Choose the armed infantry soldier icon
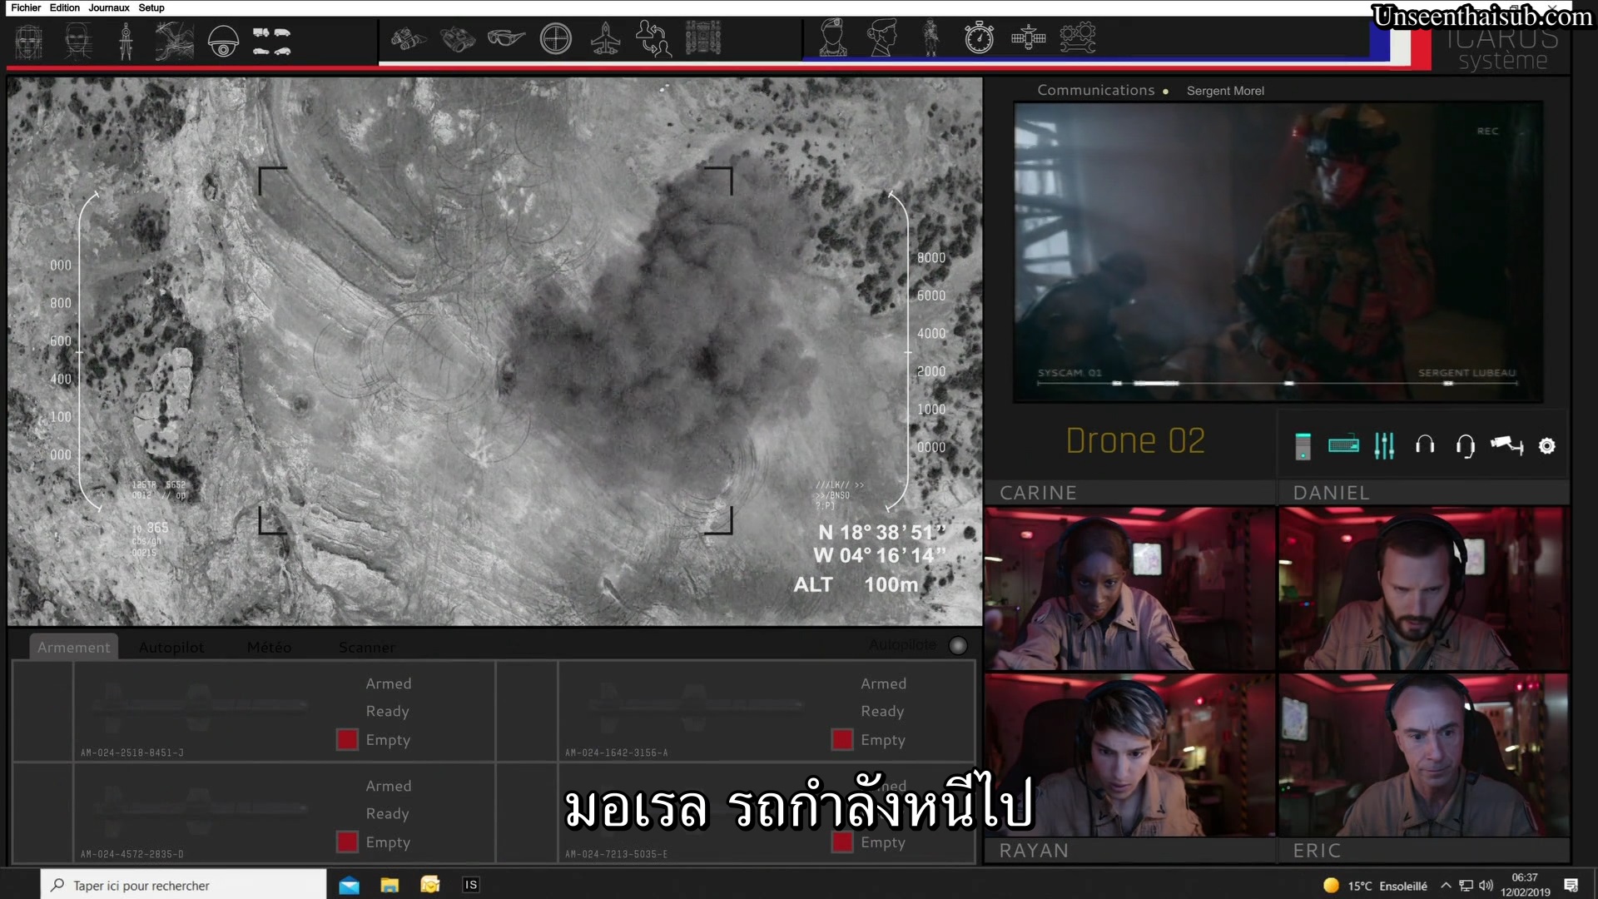 (x=931, y=37)
